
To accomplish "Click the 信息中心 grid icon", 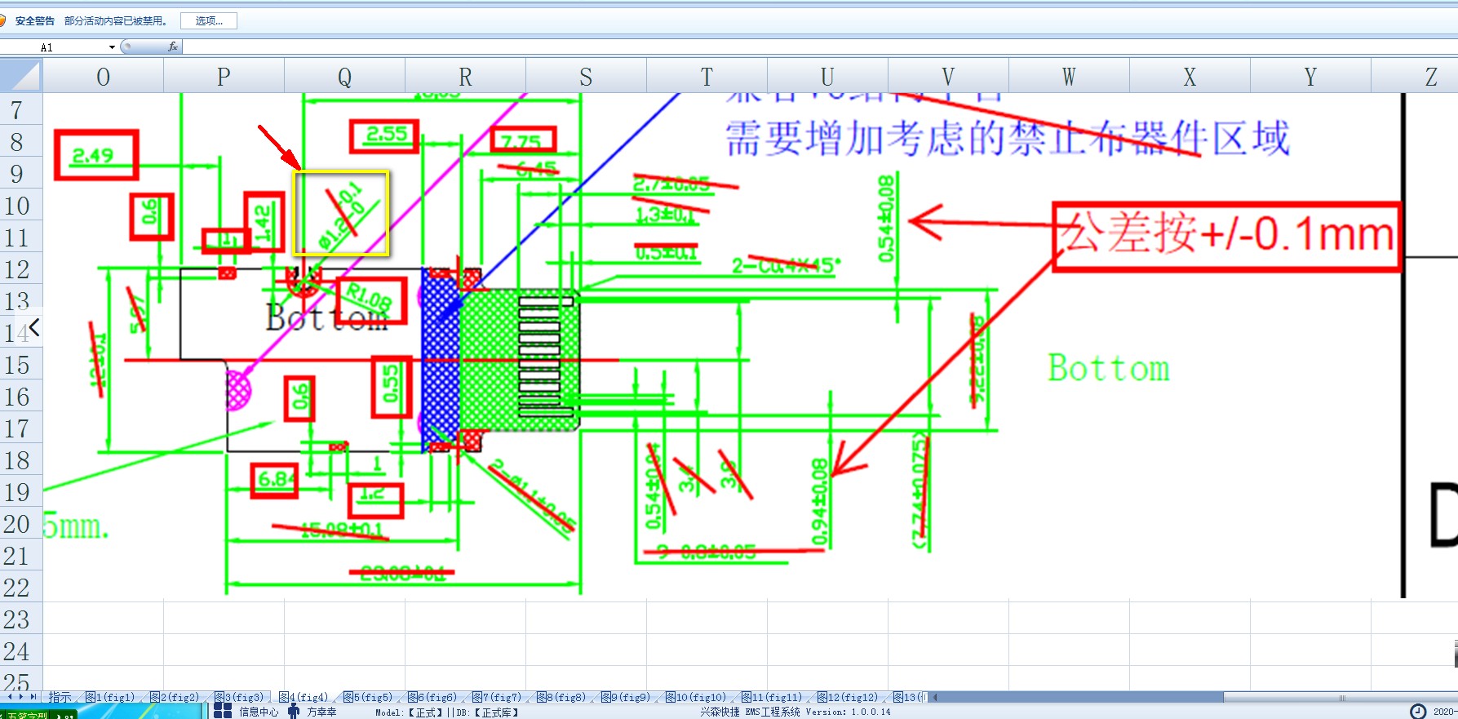I will [223, 712].
